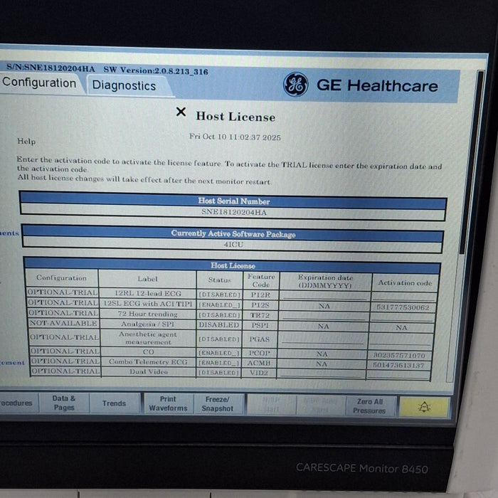Click expiration date field for Anesthetic agent measurement
Image resolution: width=498 pixels, height=498 pixels.
(323, 339)
